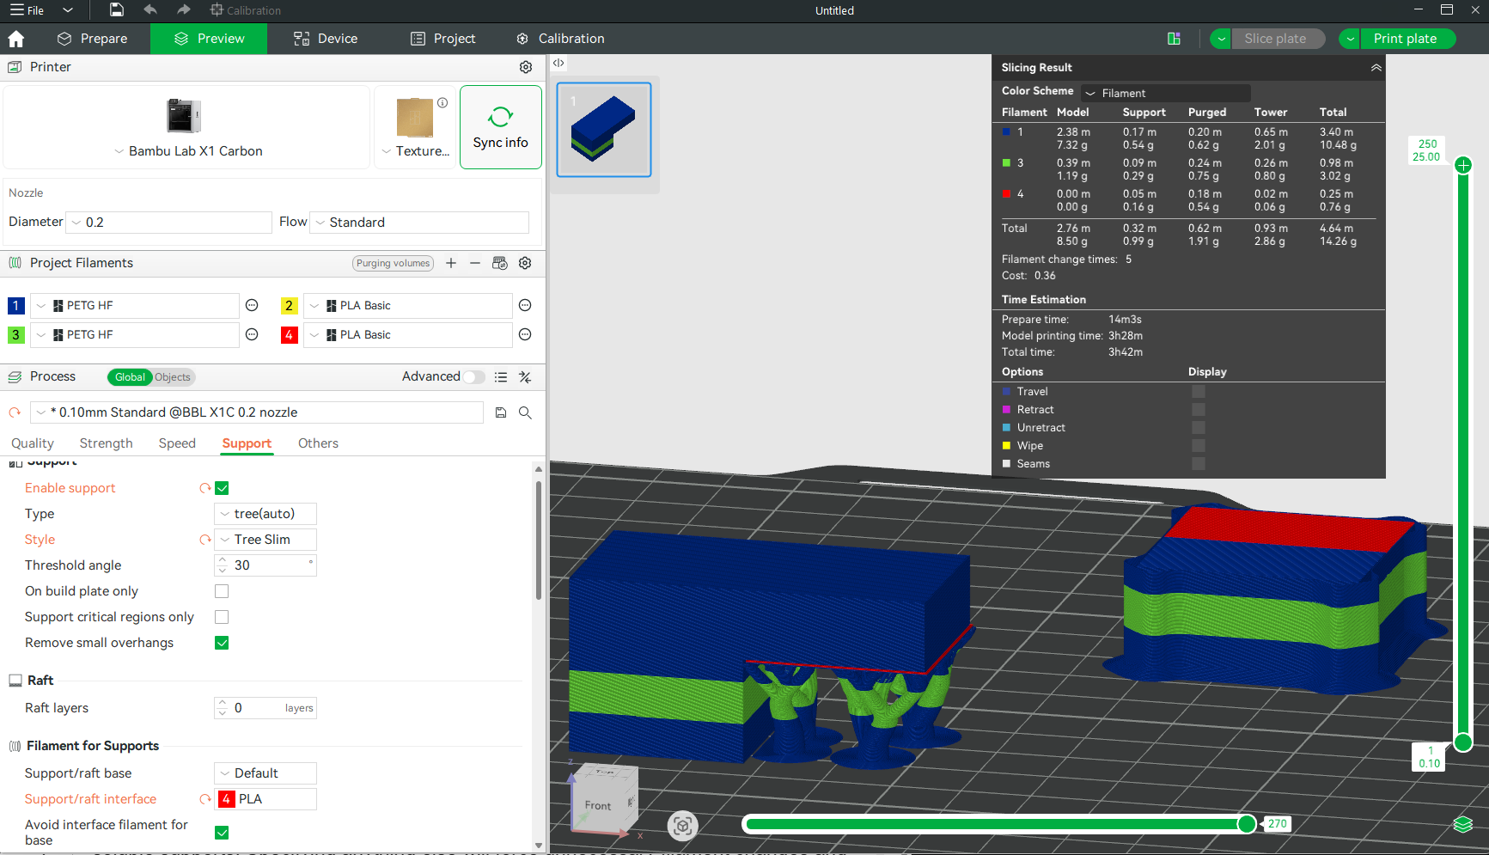The height and width of the screenshot is (855, 1489).
Task: Edit filament 4 preset options
Action: click(525, 335)
